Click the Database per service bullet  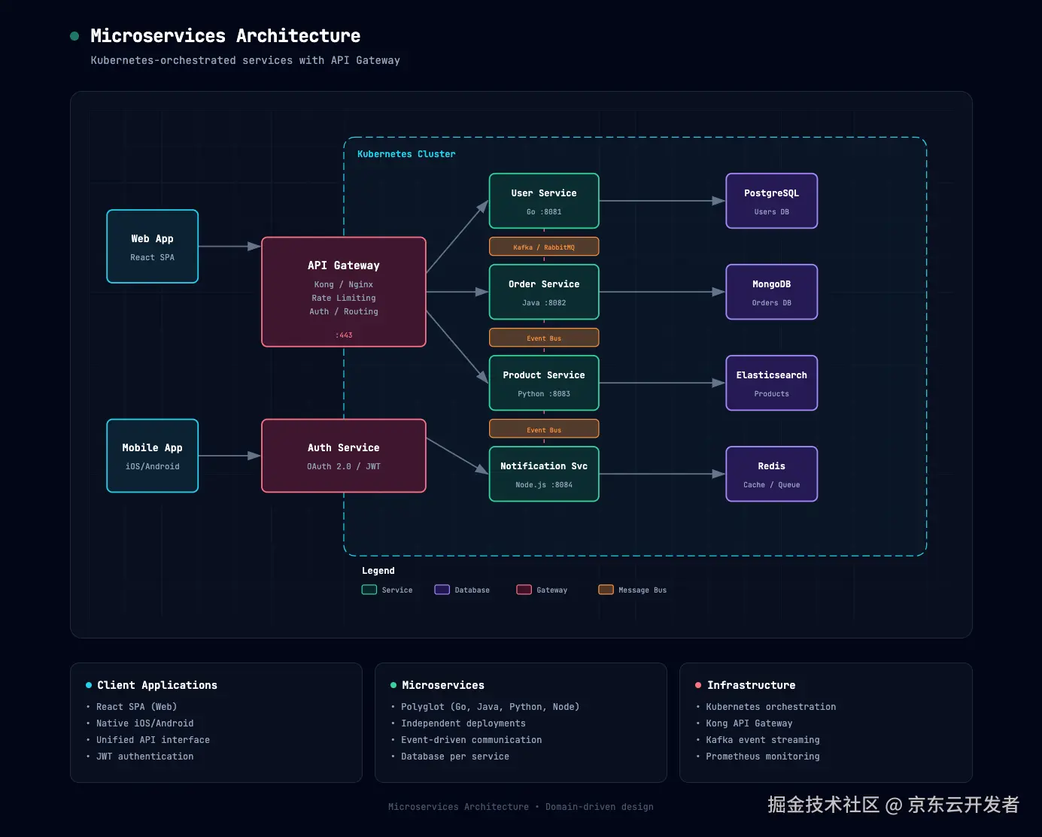(455, 757)
